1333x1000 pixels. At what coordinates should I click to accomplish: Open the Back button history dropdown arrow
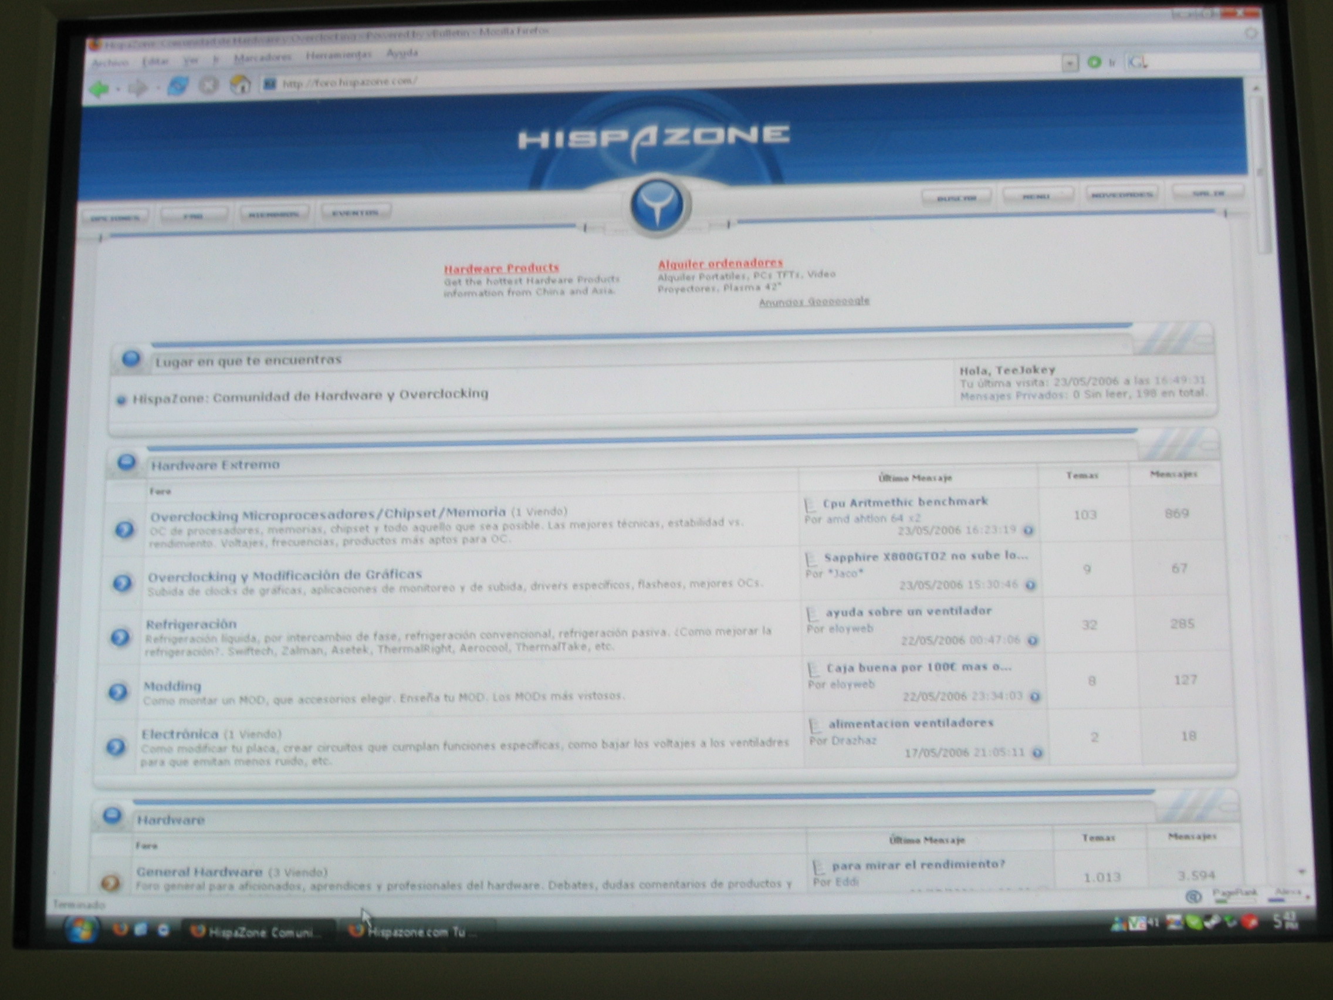pos(118,89)
